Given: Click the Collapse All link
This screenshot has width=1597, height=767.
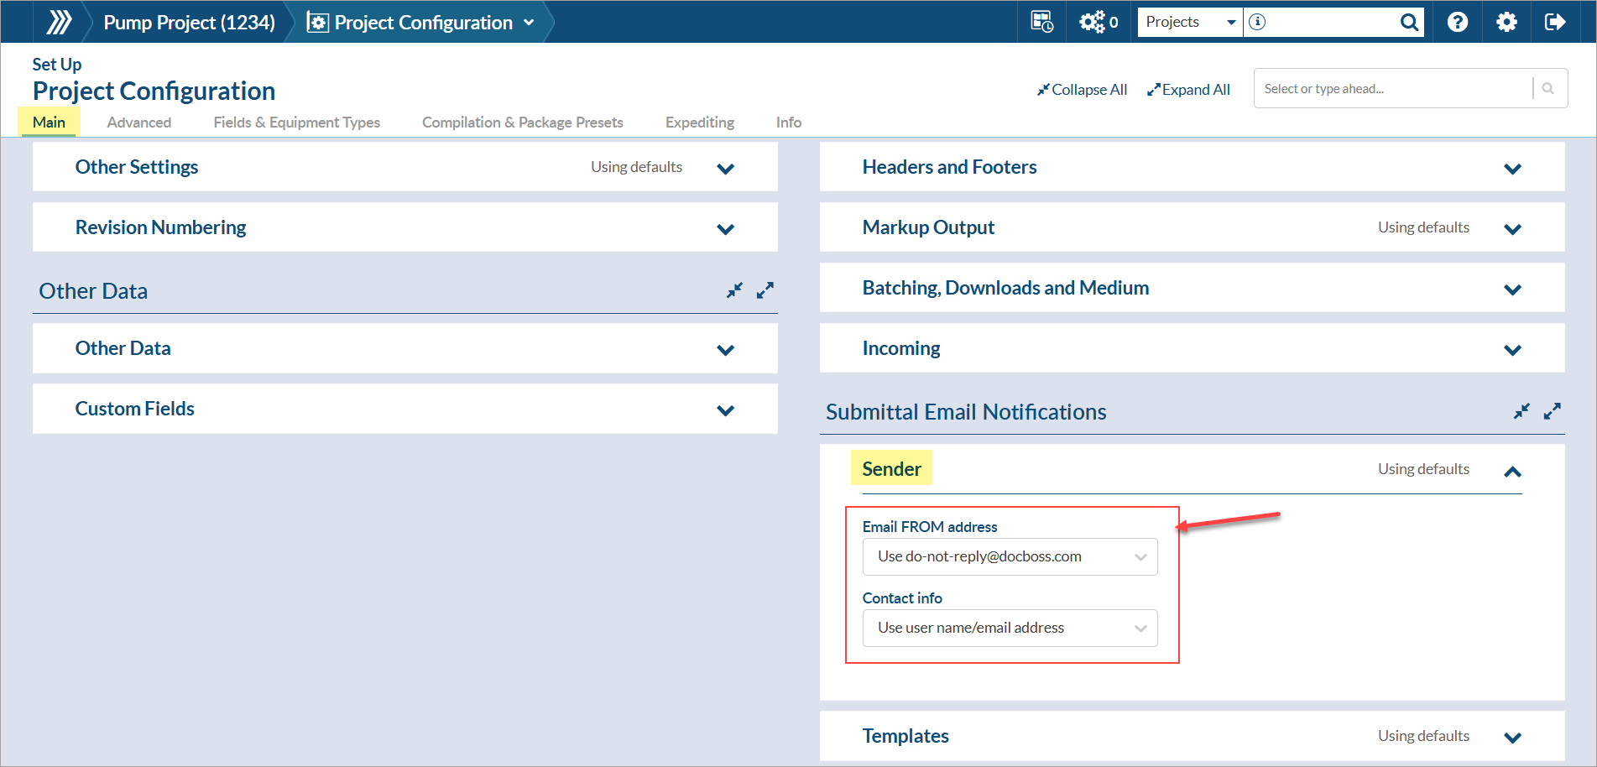Looking at the screenshot, I should click(1082, 90).
